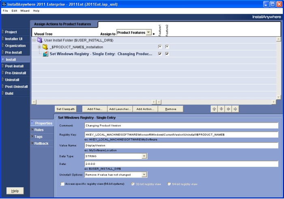Uncheck Feature2 for Set Windows Registry entry
The image size is (284, 199).
pos(167,54)
